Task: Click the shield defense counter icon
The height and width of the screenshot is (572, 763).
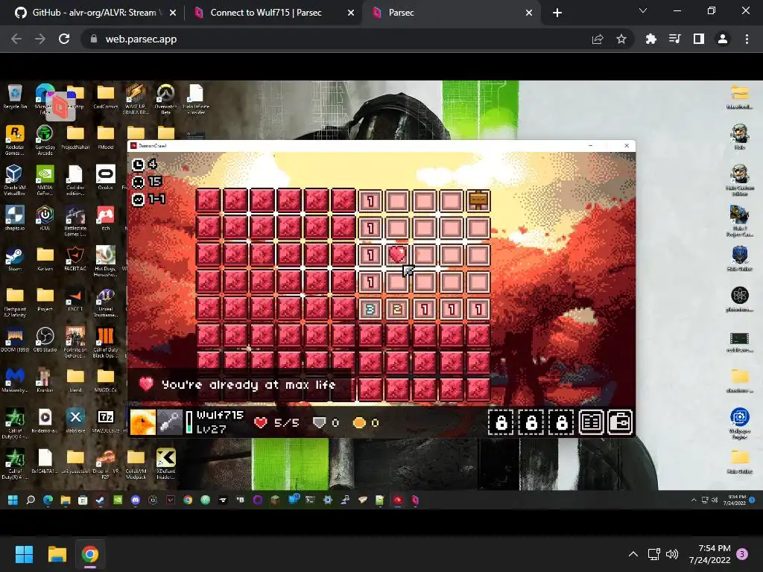Action: (x=319, y=423)
